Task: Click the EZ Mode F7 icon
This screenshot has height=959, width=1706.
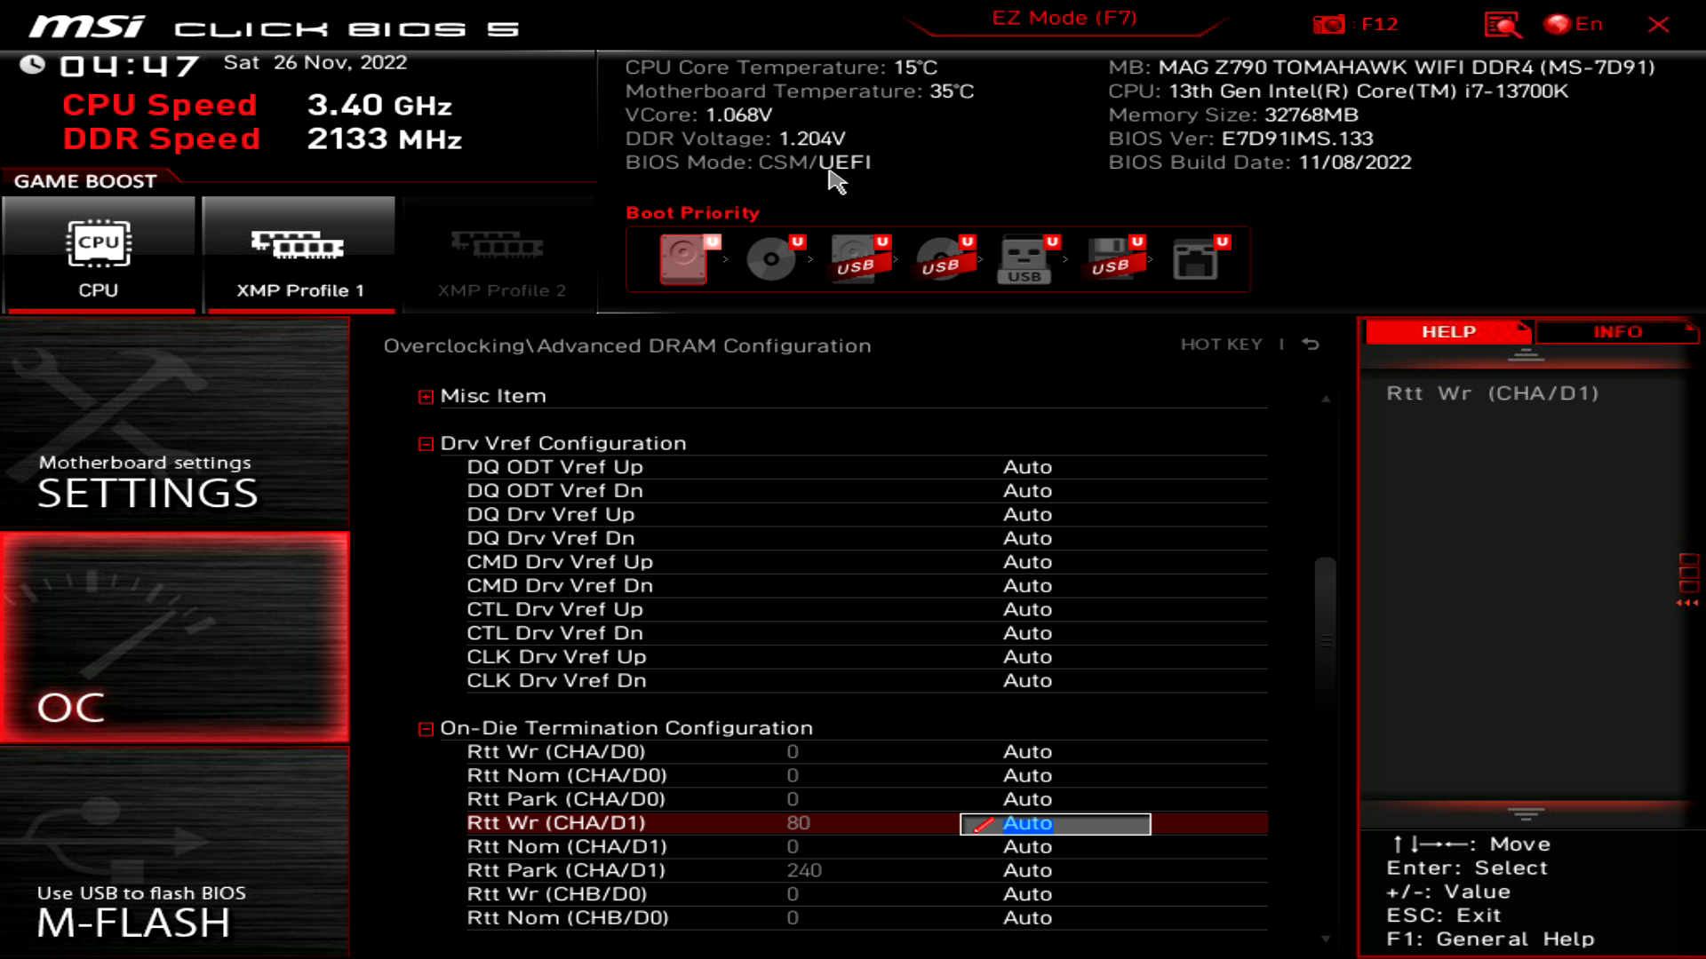Action: [x=1064, y=16]
